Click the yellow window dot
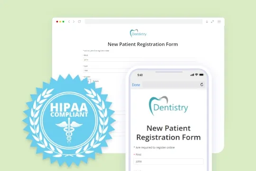This screenshot has width=256, height=171. pyautogui.click(x=60, y=21)
